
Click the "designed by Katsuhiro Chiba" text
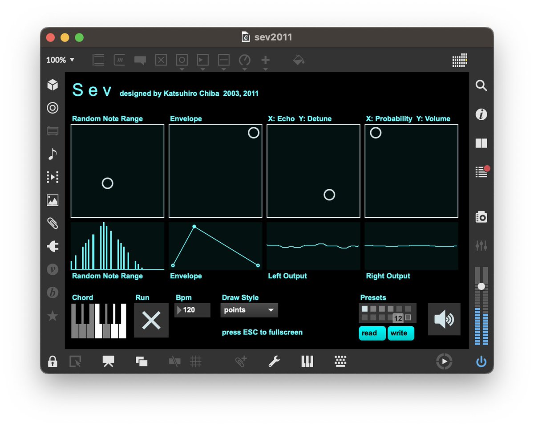click(169, 94)
